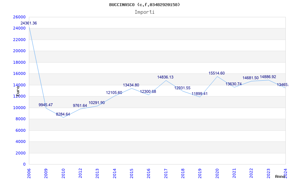The height and width of the screenshot is (180, 289).
Task: Click the 10000 y-axis value
Action: tap(19, 108)
